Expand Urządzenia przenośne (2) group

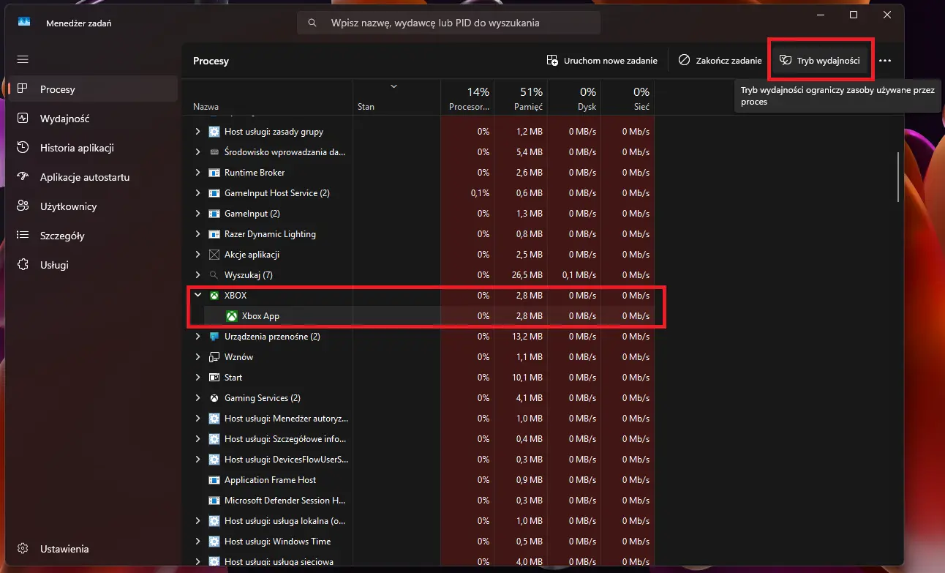pyautogui.click(x=197, y=337)
